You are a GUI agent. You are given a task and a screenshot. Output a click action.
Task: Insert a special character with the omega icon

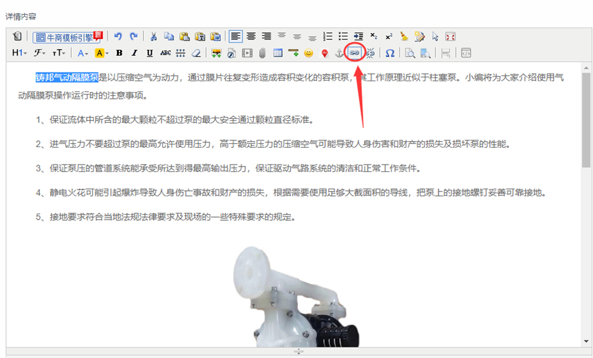pyautogui.click(x=390, y=53)
